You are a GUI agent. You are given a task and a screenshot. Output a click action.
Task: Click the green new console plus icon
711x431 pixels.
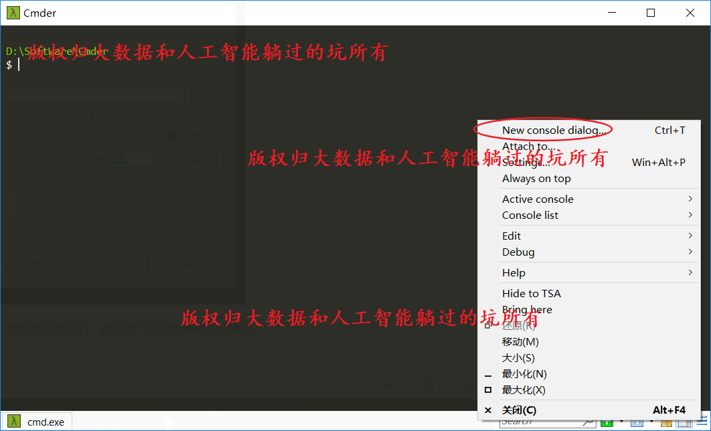point(607,423)
